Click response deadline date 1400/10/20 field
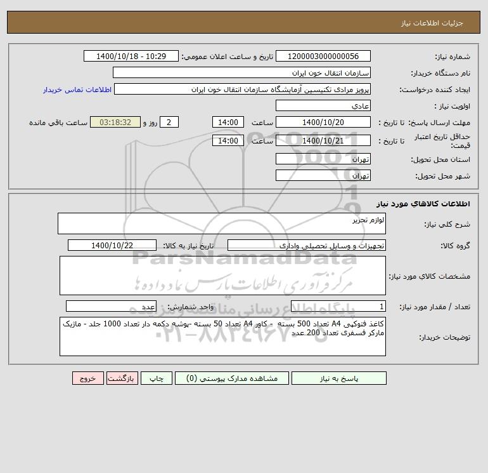Viewport: 488px width, 473px height. point(323,123)
